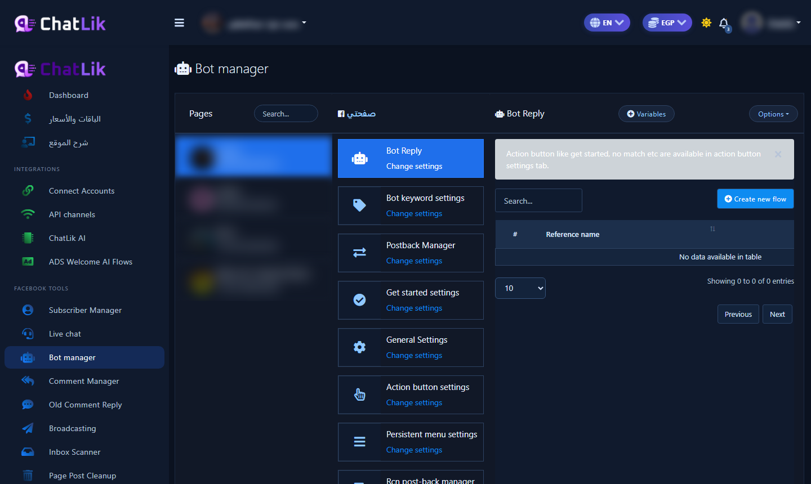Click the Postback Manager arrows icon
This screenshot has width=811, height=484.
(359, 253)
